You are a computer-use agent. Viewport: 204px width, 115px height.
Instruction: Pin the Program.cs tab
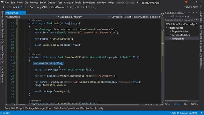pyautogui.click(x=20, y=13)
